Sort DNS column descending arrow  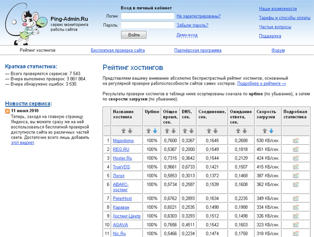pos(192,131)
